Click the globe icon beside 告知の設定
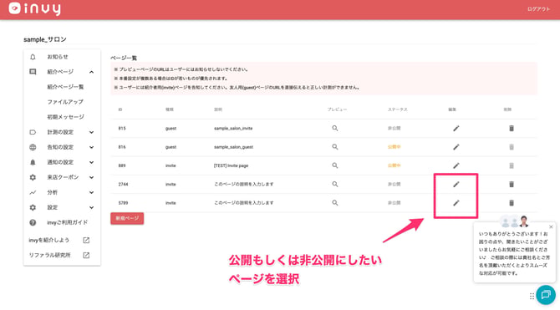The image size is (560, 310). click(33, 147)
